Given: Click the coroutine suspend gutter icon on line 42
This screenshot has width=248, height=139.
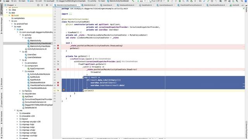Looking at the screenshot, I should tap(58, 91).
